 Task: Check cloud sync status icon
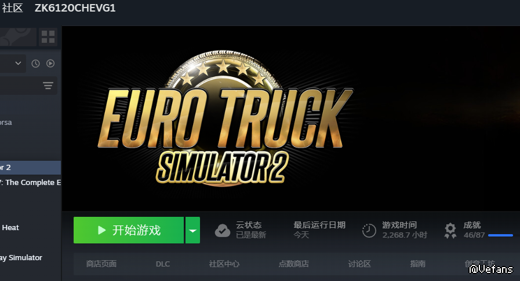coord(223,231)
